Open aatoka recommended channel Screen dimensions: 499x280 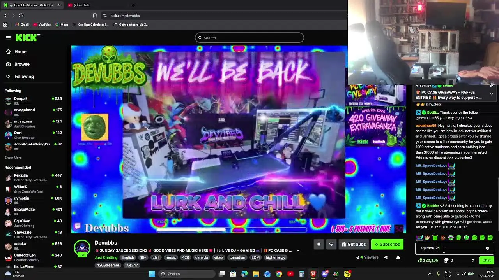pyautogui.click(x=33, y=246)
